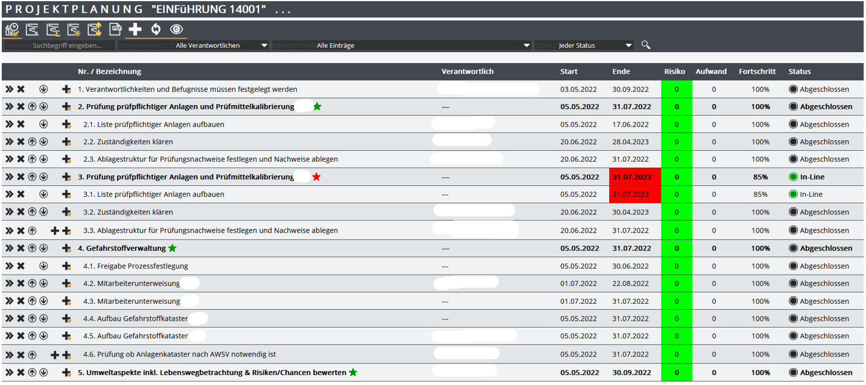Move row 4.2 Mitarbeiterunterweisung down
The width and height of the screenshot is (866, 385).
coord(43,284)
